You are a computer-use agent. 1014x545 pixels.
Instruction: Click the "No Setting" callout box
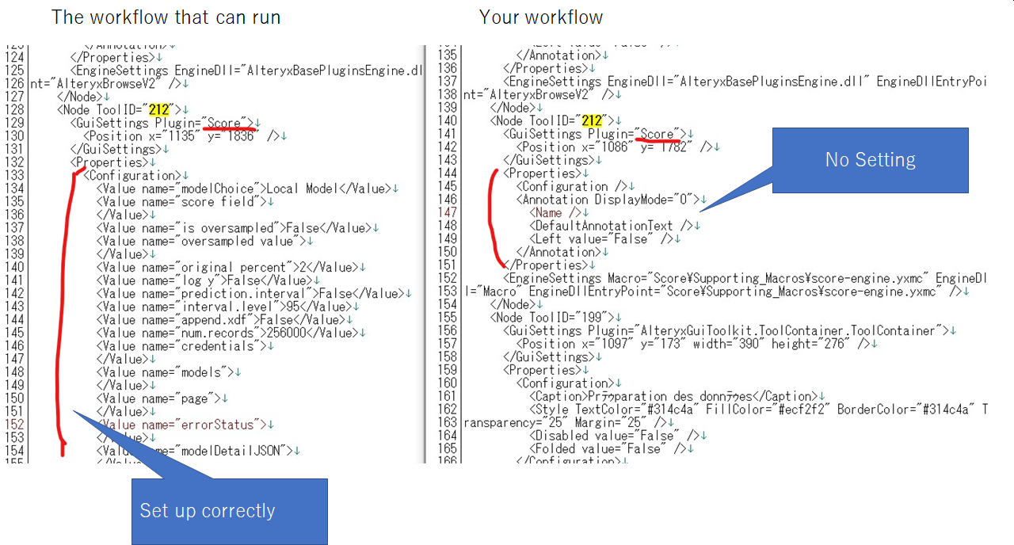869,159
